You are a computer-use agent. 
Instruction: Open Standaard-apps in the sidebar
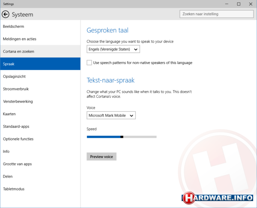(x=17, y=126)
